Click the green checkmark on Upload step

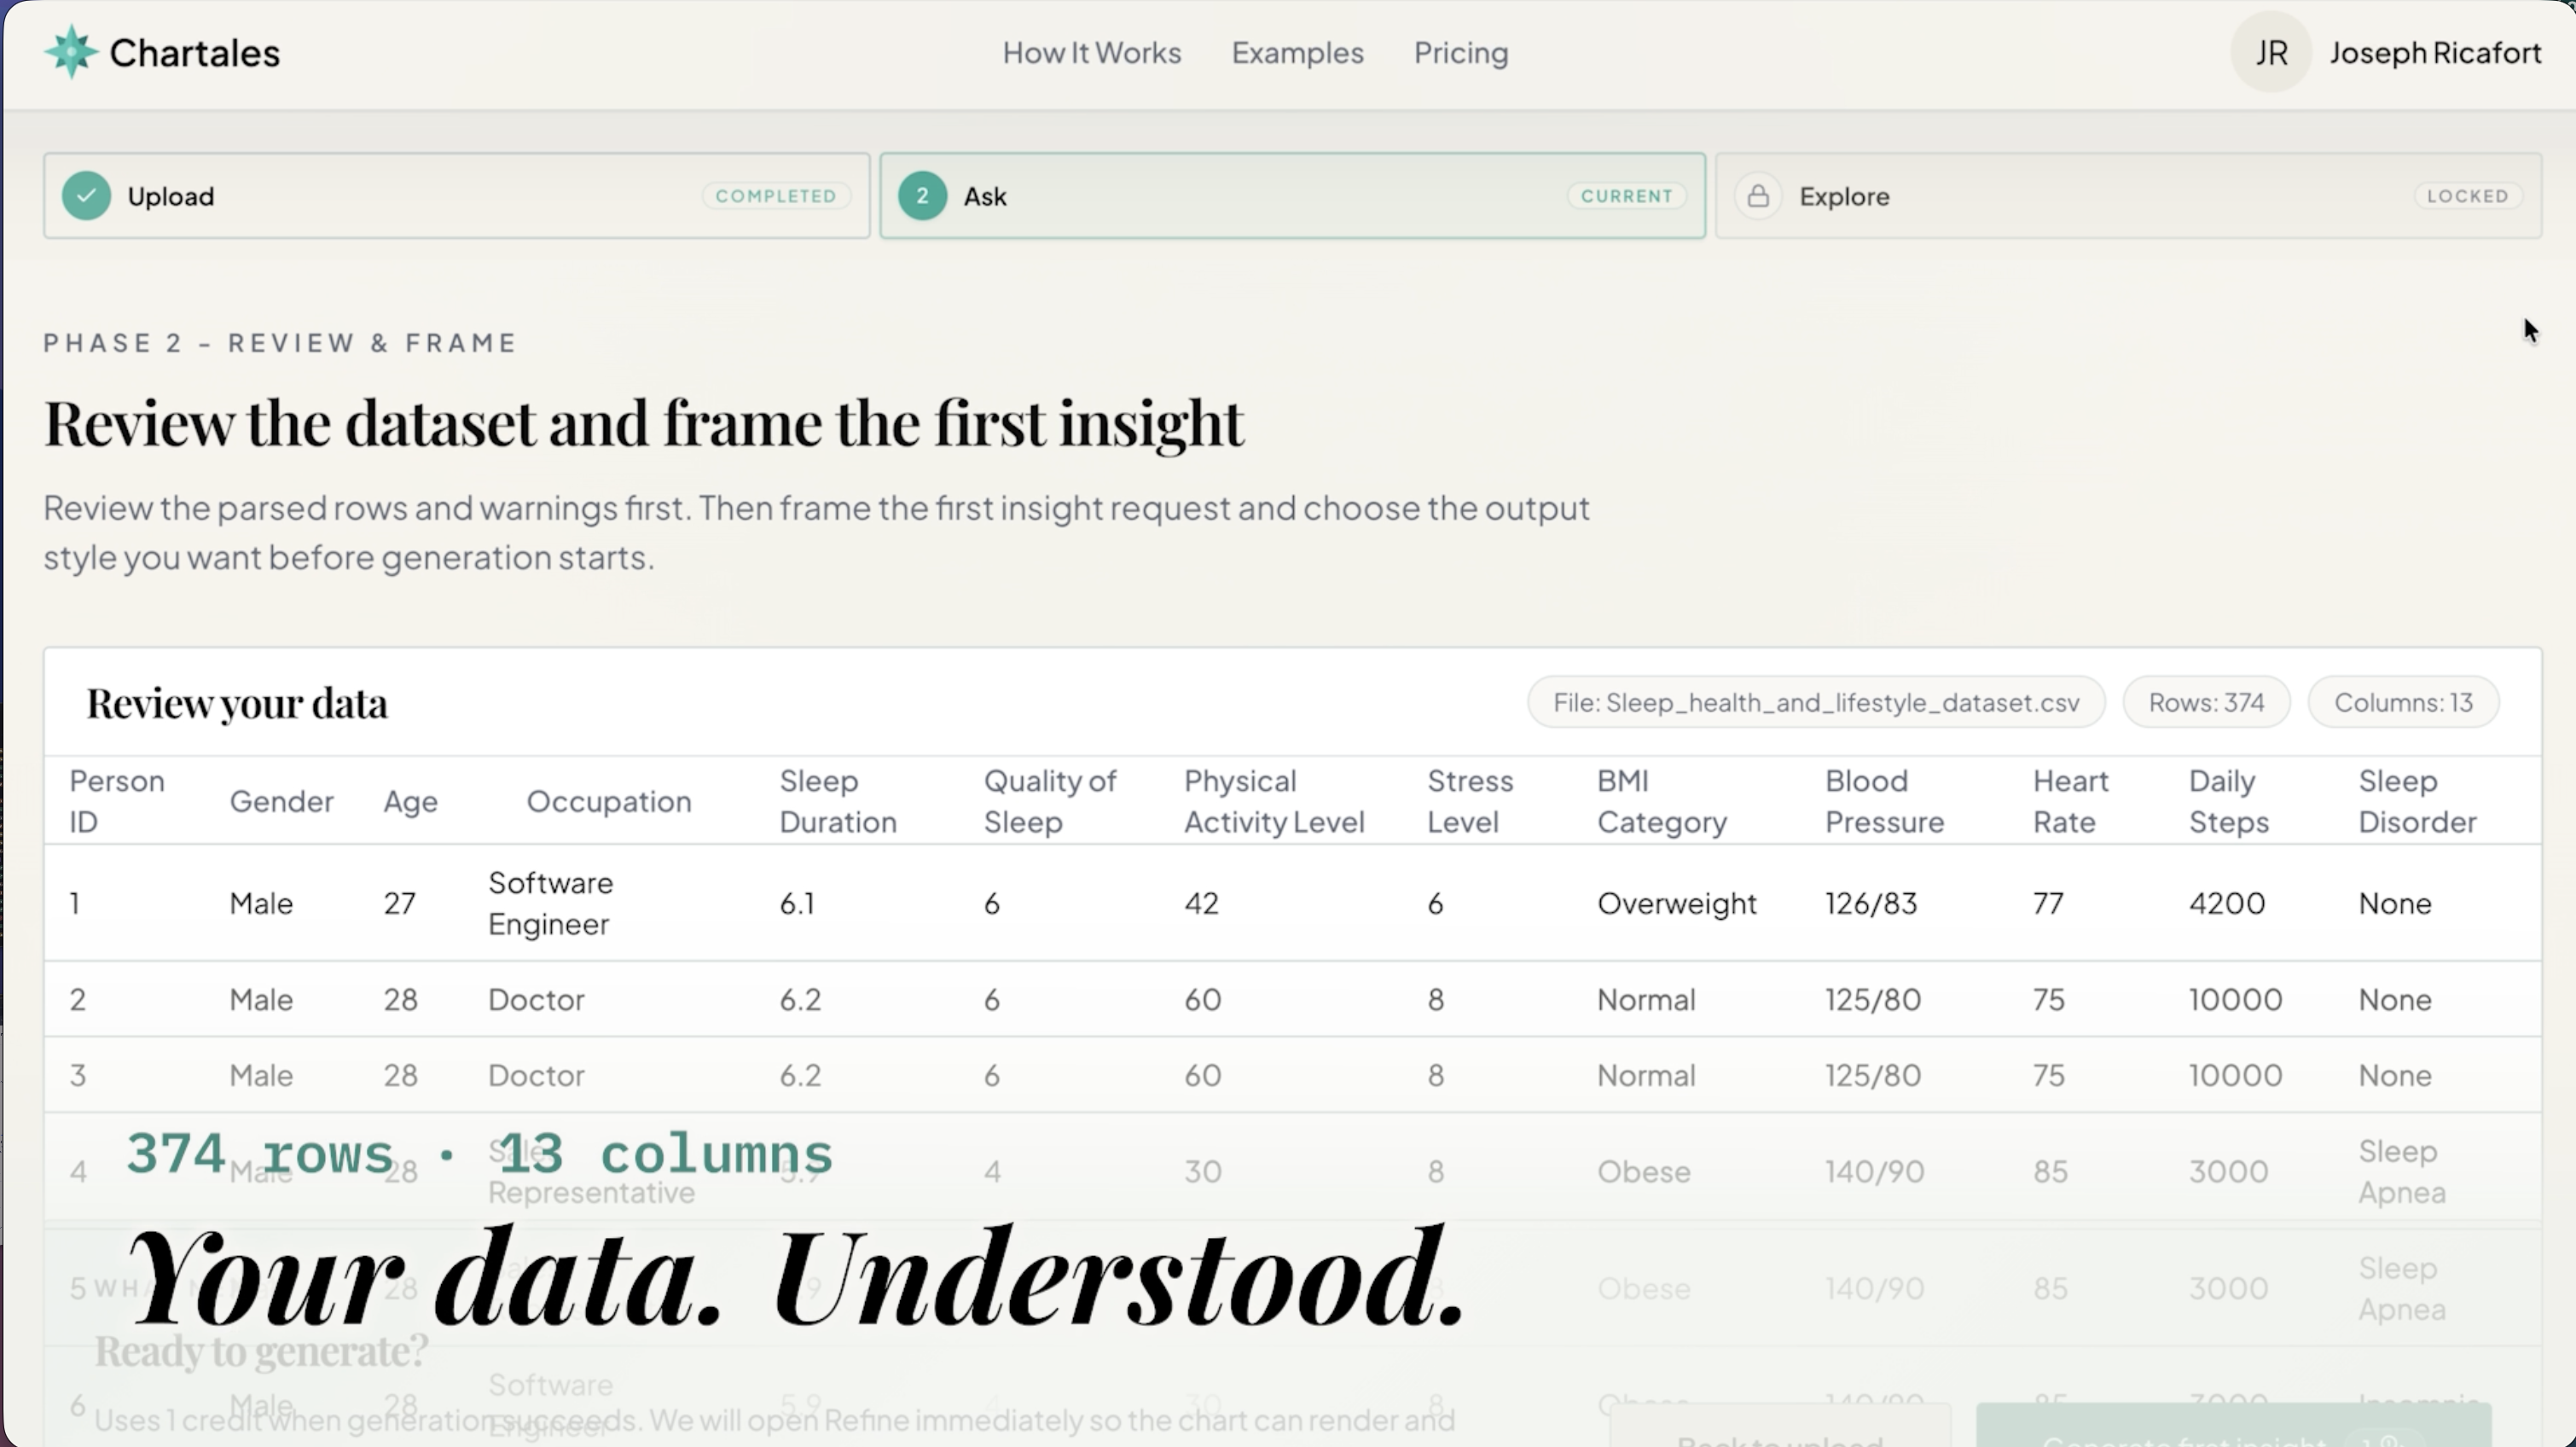pos(87,196)
